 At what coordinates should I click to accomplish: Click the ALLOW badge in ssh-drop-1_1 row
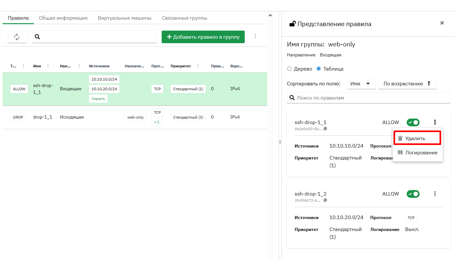(x=19, y=89)
